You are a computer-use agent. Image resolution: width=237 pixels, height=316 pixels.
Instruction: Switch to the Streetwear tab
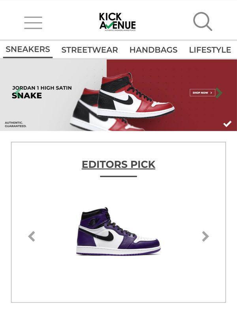click(90, 50)
